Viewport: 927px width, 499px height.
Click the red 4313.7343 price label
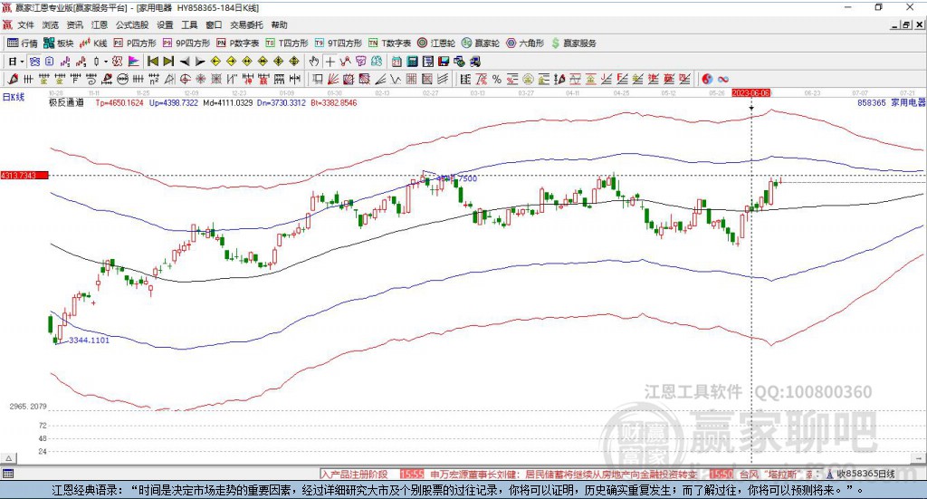tap(24, 176)
